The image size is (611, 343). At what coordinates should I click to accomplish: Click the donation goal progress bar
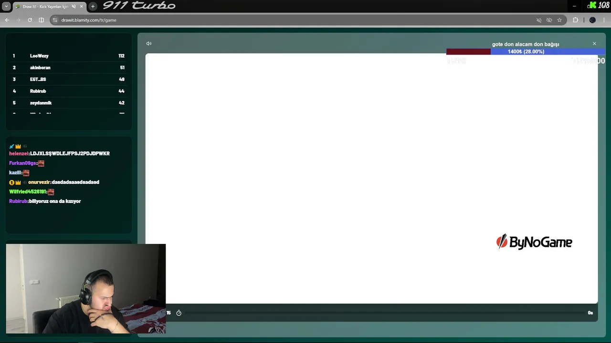(x=526, y=51)
